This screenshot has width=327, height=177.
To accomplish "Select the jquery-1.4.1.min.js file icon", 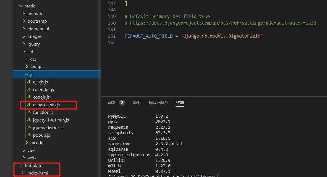I will (x=29, y=120).
